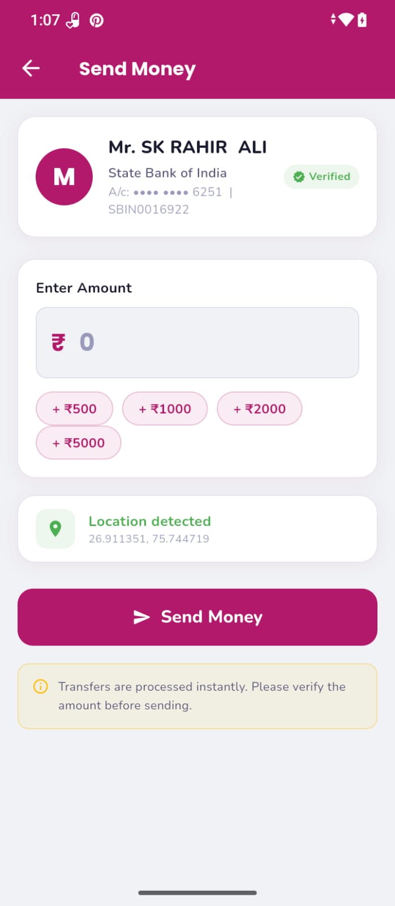Tap the instant transfer warning notice
This screenshot has height=906, width=395.
click(x=197, y=696)
